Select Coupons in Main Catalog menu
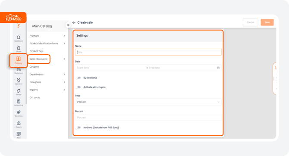Screen dimensions: 289x156 point(34,67)
